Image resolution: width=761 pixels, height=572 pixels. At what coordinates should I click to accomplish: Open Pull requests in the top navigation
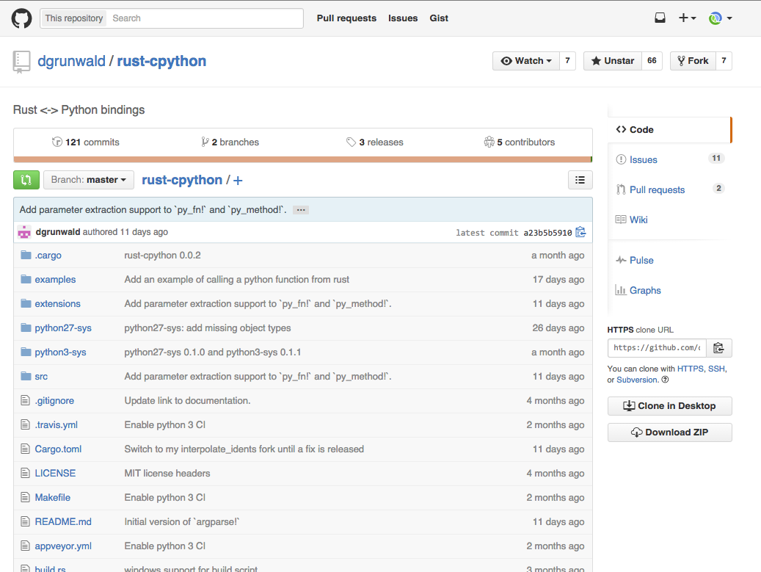(346, 18)
